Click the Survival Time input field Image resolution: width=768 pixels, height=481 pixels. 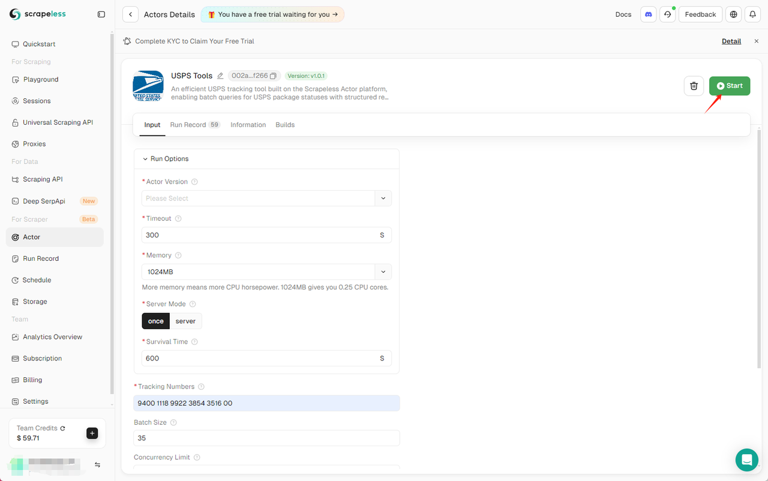(x=266, y=359)
